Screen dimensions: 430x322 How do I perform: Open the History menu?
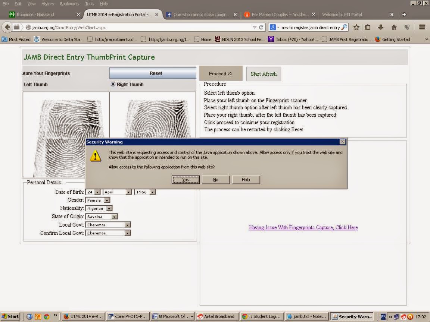tap(48, 4)
